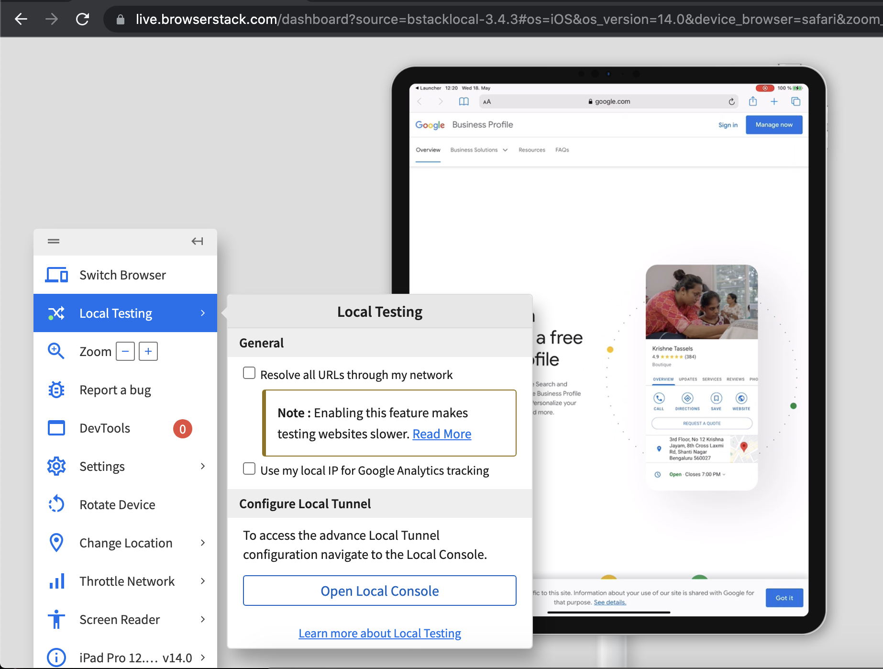Click the Call icon on Krishne Tassels card
Image resolution: width=883 pixels, height=669 pixels.
(659, 398)
